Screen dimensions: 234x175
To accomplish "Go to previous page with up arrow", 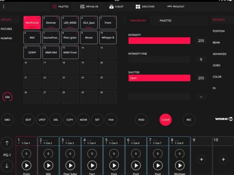I will click(x=7, y=143).
